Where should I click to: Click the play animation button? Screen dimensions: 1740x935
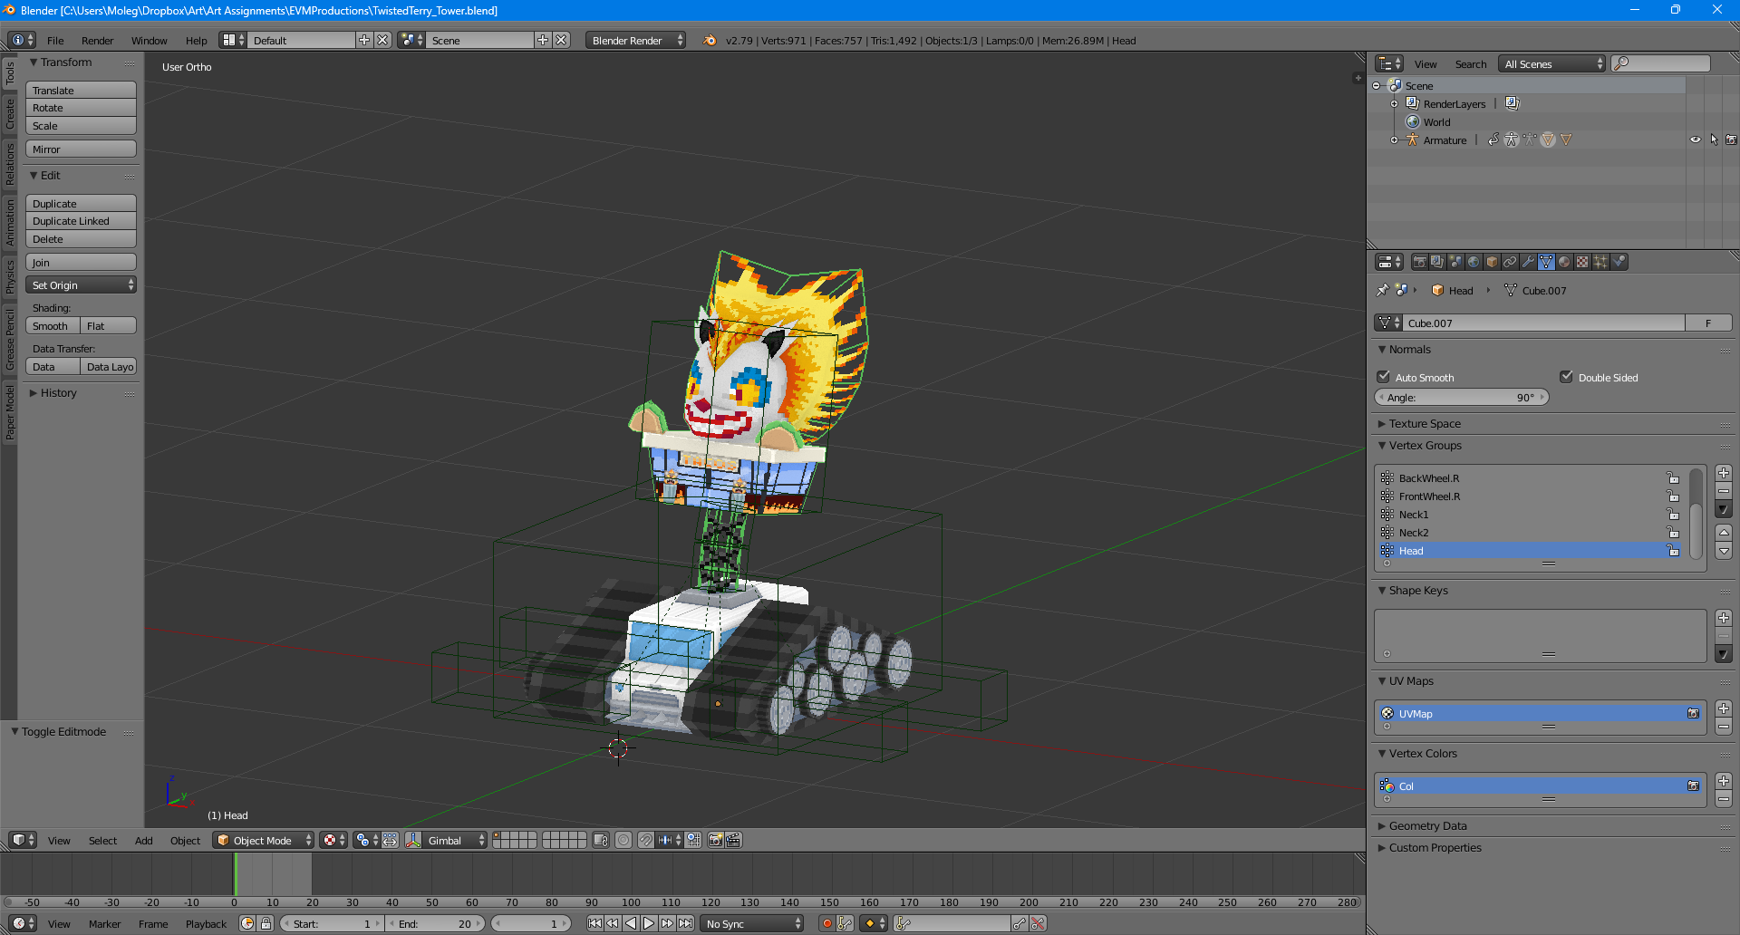pos(649,923)
